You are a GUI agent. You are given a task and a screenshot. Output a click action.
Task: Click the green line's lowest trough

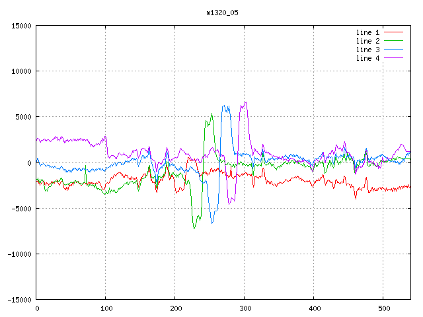194,229
